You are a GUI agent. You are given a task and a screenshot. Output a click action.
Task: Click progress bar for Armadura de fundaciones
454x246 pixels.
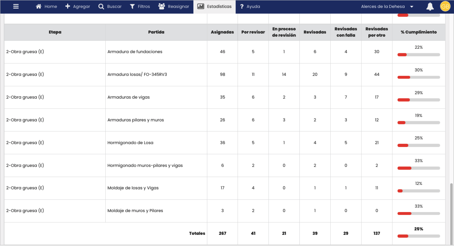coord(418,55)
